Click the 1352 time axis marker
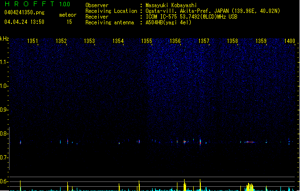 [61, 41]
